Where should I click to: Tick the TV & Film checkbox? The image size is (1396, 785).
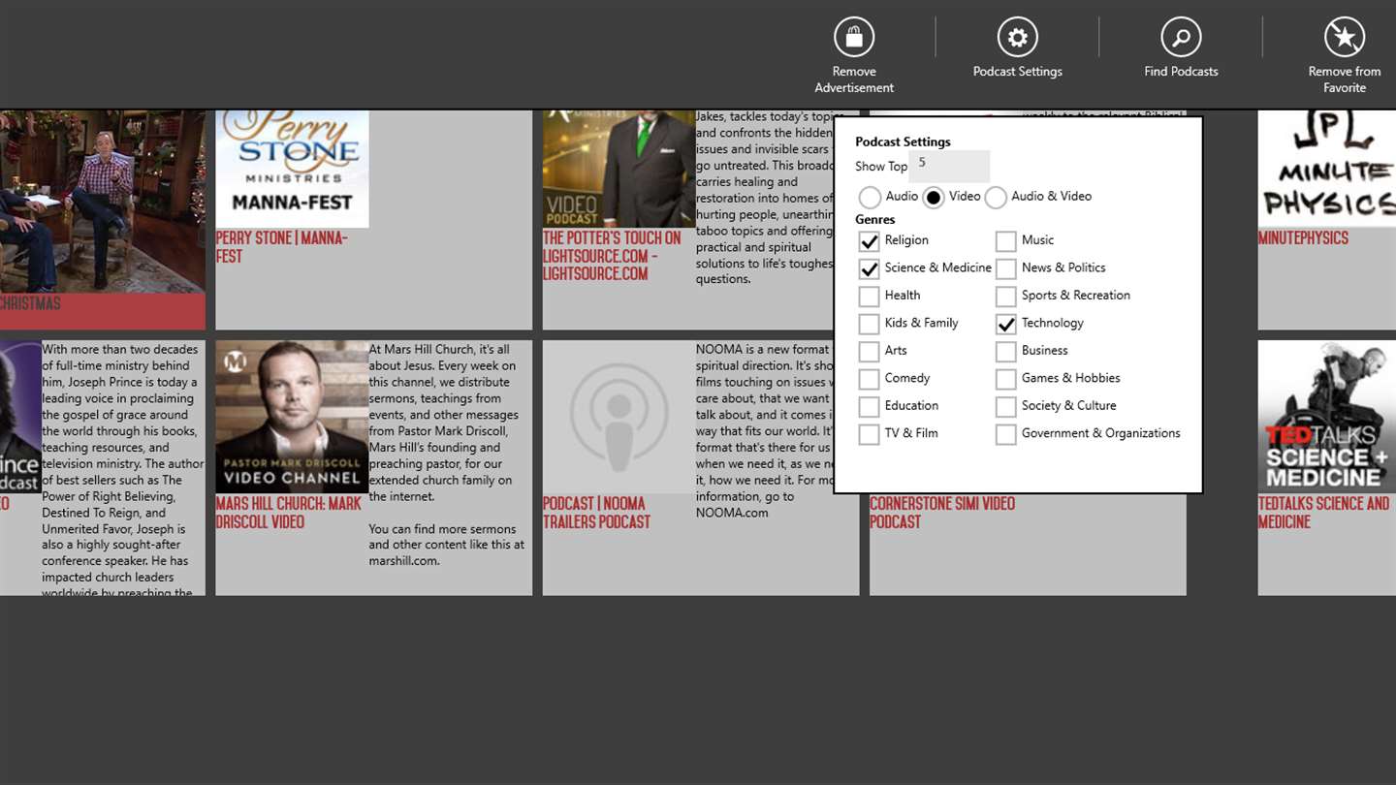click(869, 434)
